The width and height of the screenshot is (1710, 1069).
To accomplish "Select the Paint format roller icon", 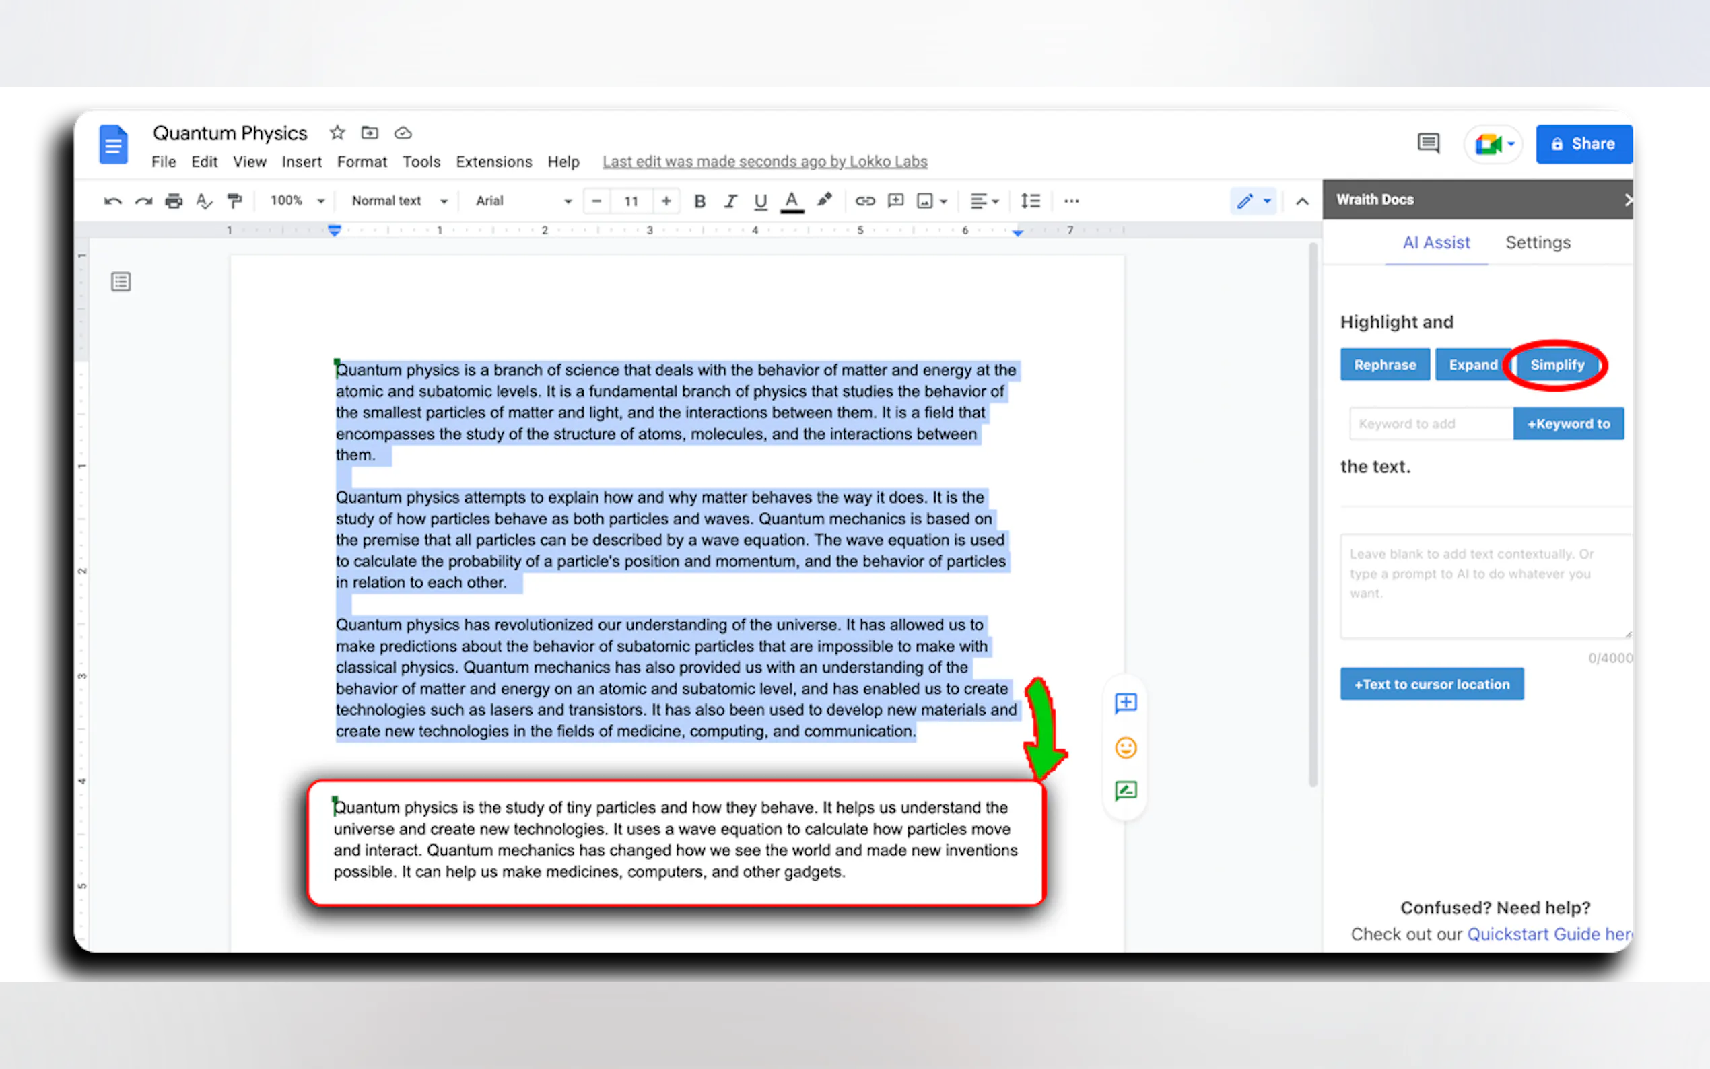I will point(235,201).
